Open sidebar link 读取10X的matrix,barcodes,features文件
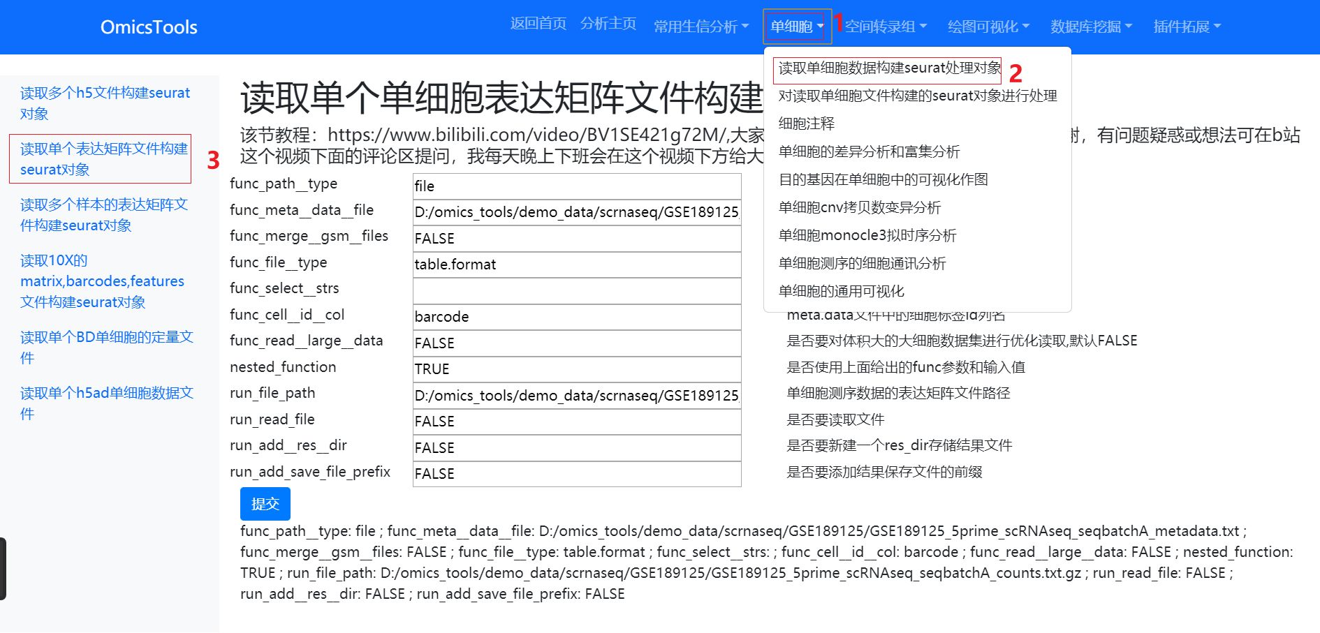The image size is (1320, 633). [102, 281]
